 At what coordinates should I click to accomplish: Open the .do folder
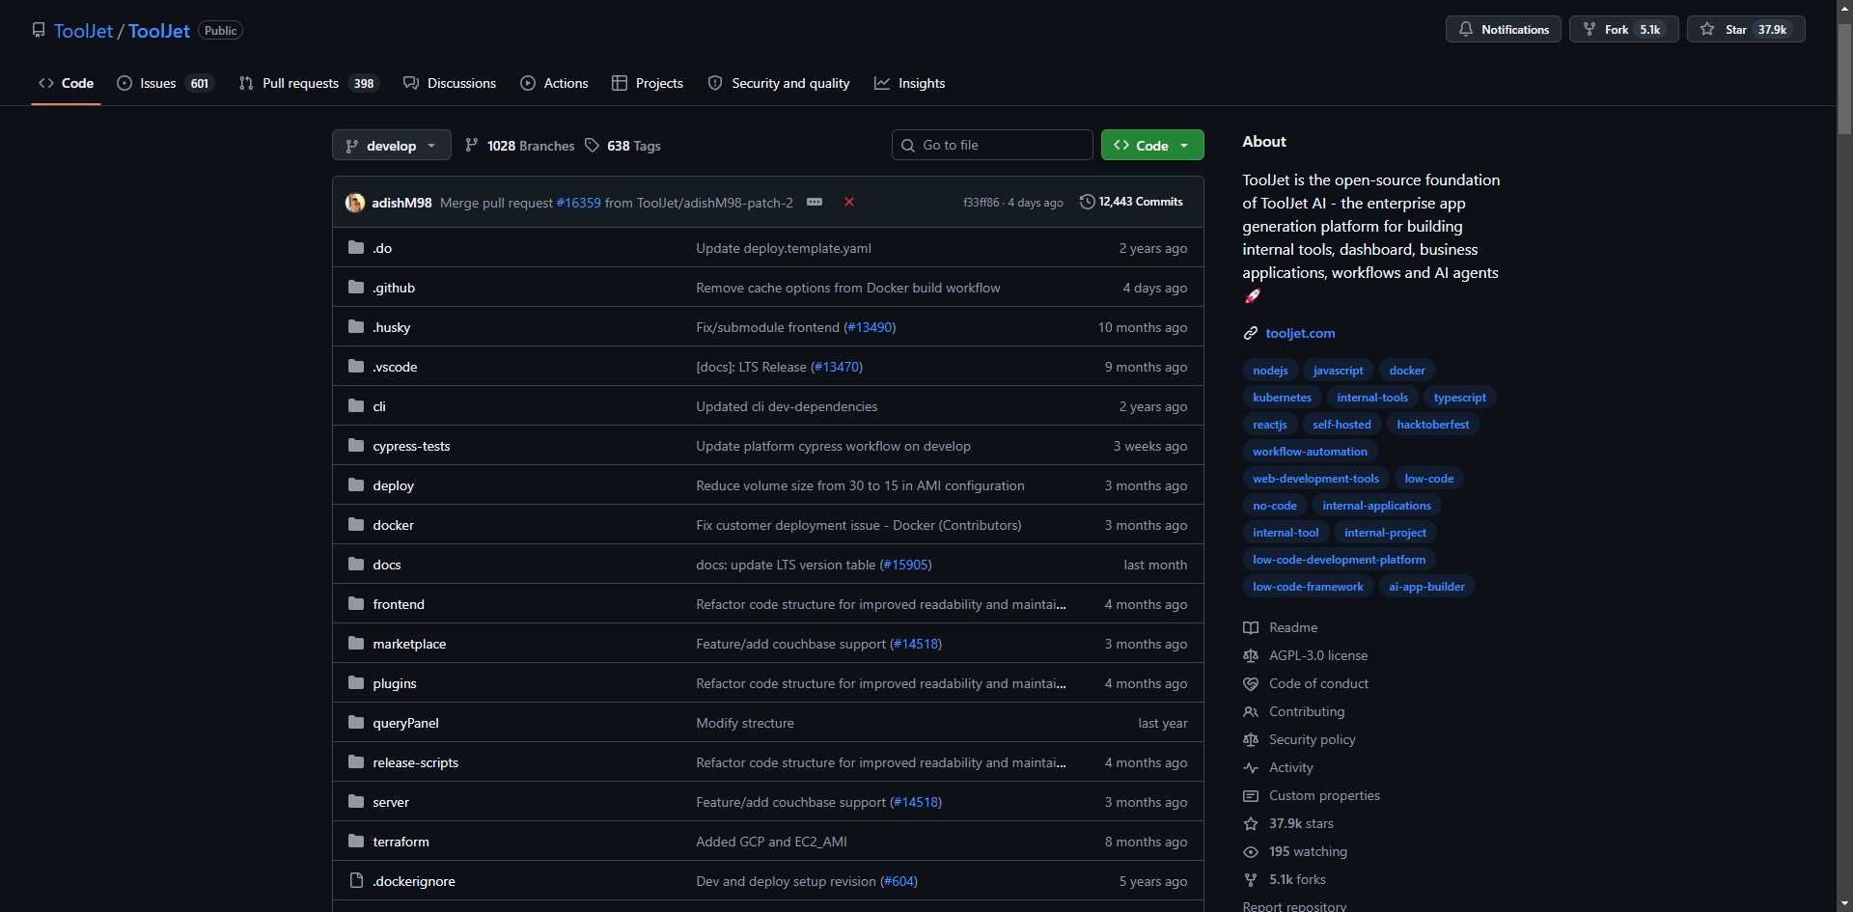click(382, 248)
